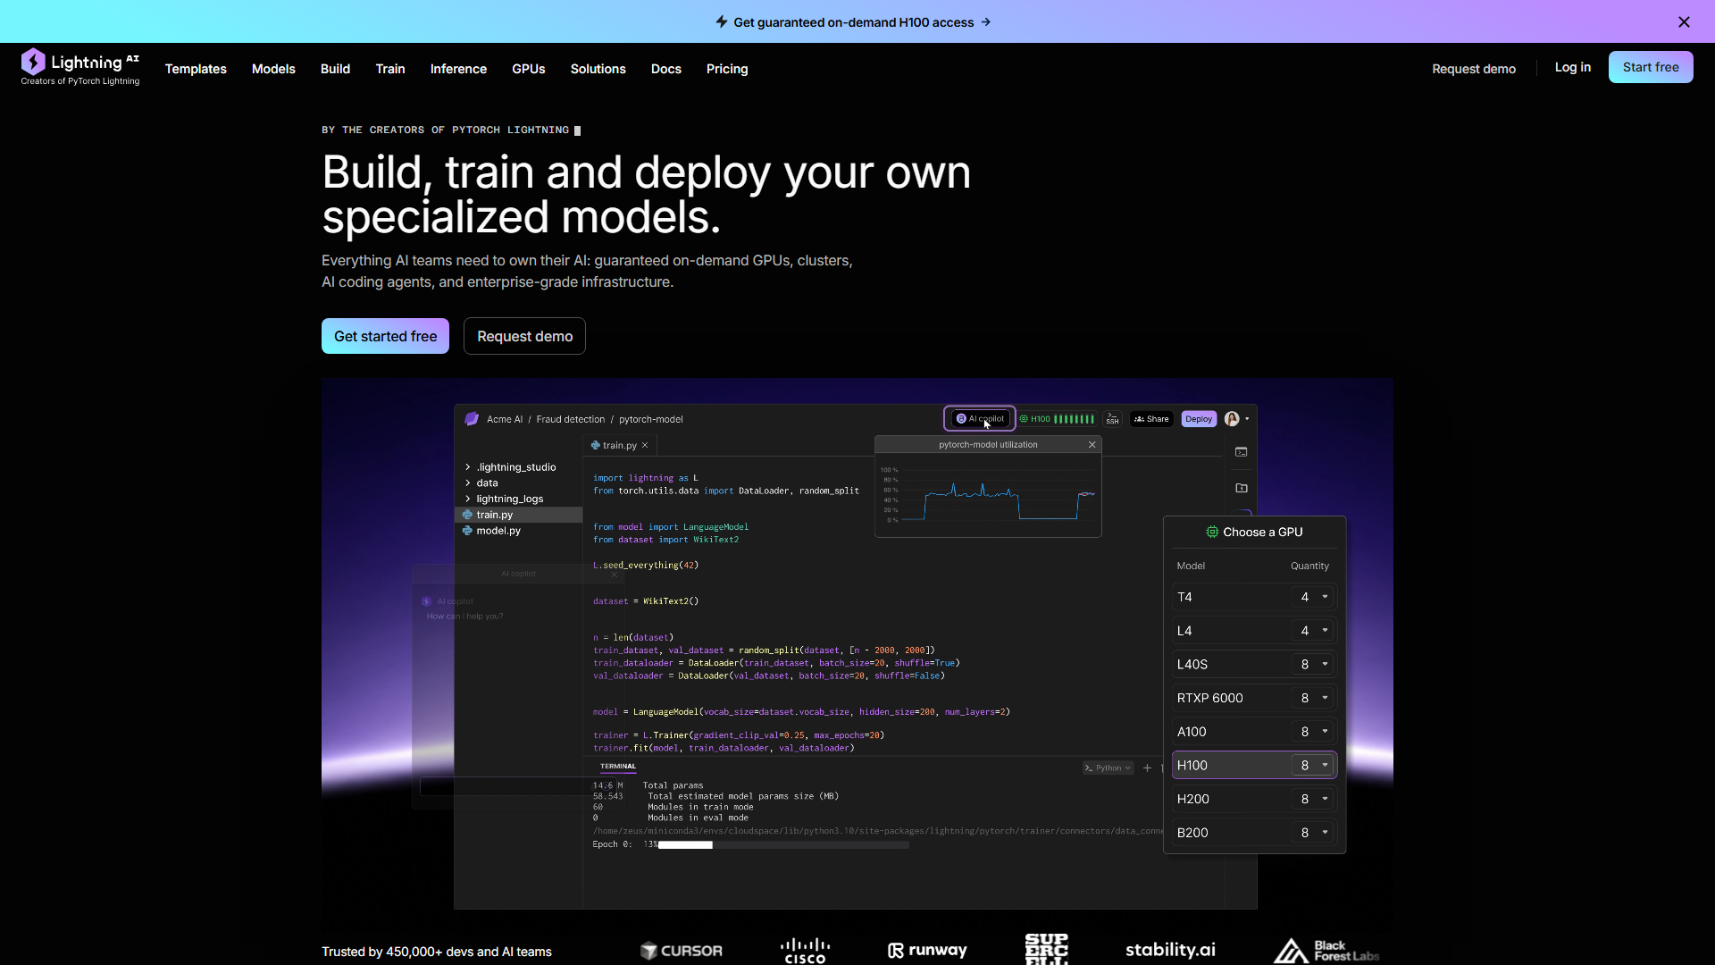Open the Solutions menu
The width and height of the screenshot is (1715, 965).
(598, 69)
